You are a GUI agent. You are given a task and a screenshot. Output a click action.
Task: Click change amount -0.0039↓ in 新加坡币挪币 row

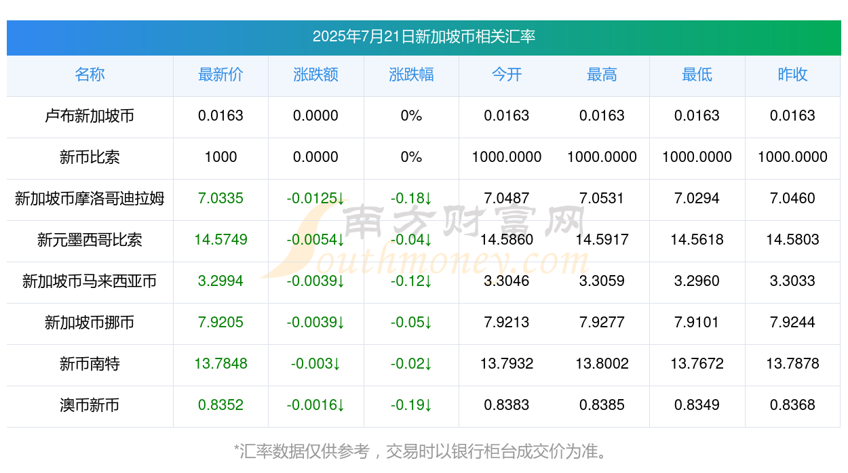(315, 323)
